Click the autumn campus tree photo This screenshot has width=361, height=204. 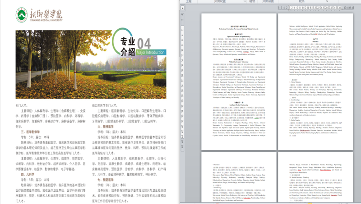point(91,64)
